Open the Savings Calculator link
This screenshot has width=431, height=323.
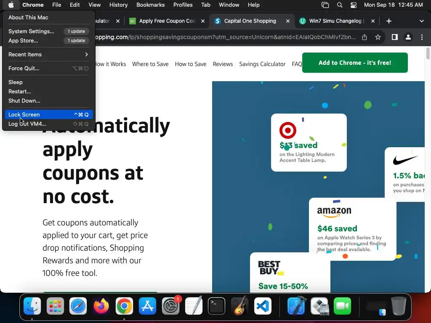(x=262, y=64)
